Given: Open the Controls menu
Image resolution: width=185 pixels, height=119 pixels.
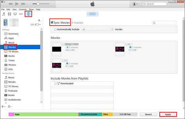Looking at the screenshot, I should coord(23,10).
